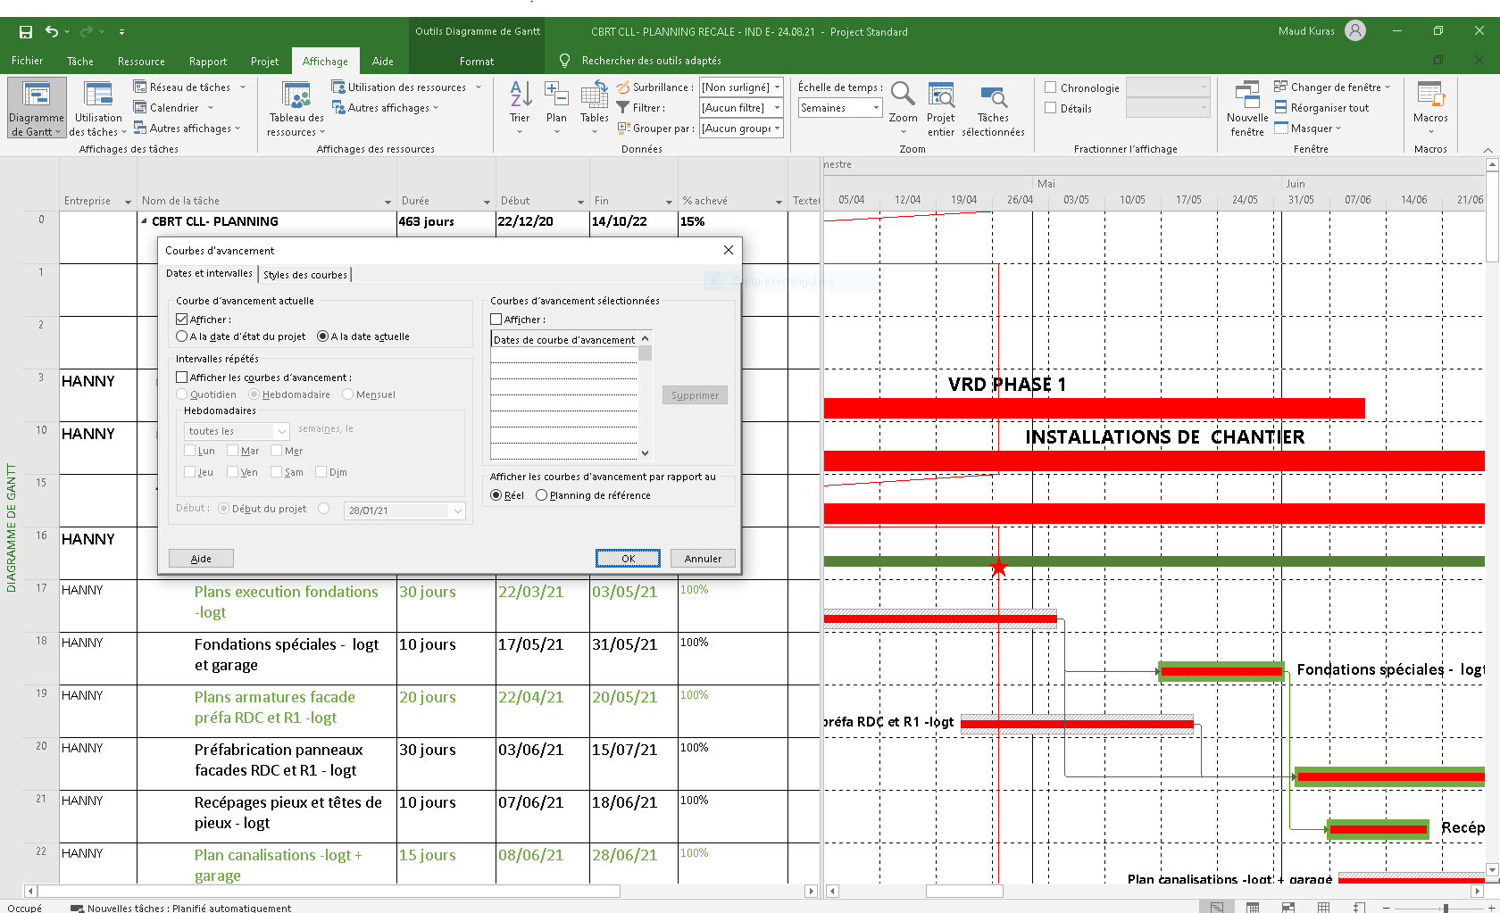The image size is (1500, 913).
Task: Click the first Dates de courbe d'avancement list row
Action: click(564, 354)
